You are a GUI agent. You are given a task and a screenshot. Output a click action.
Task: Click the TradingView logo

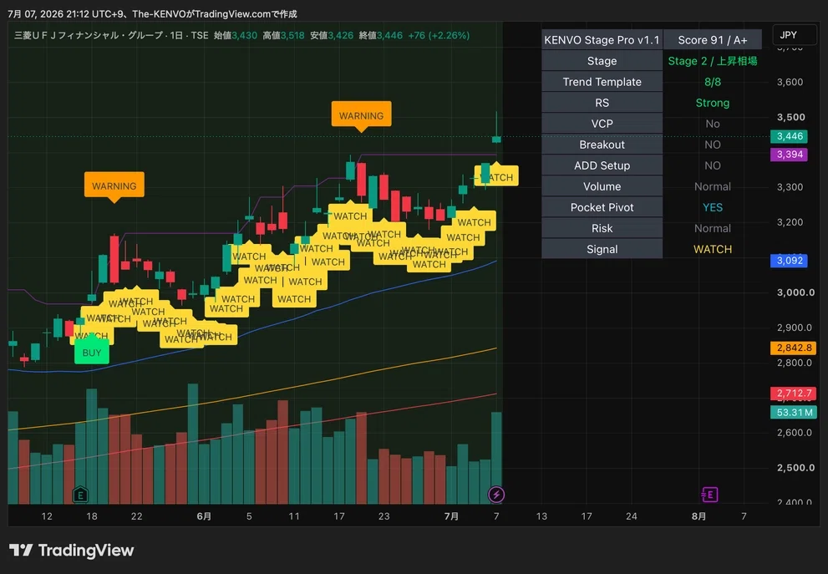click(72, 551)
